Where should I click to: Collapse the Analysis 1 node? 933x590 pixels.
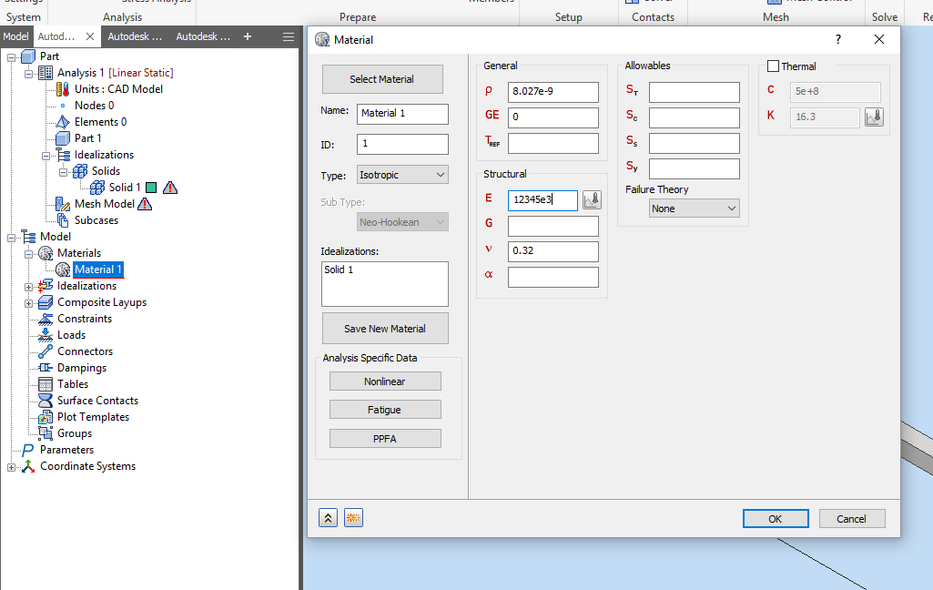(x=28, y=74)
